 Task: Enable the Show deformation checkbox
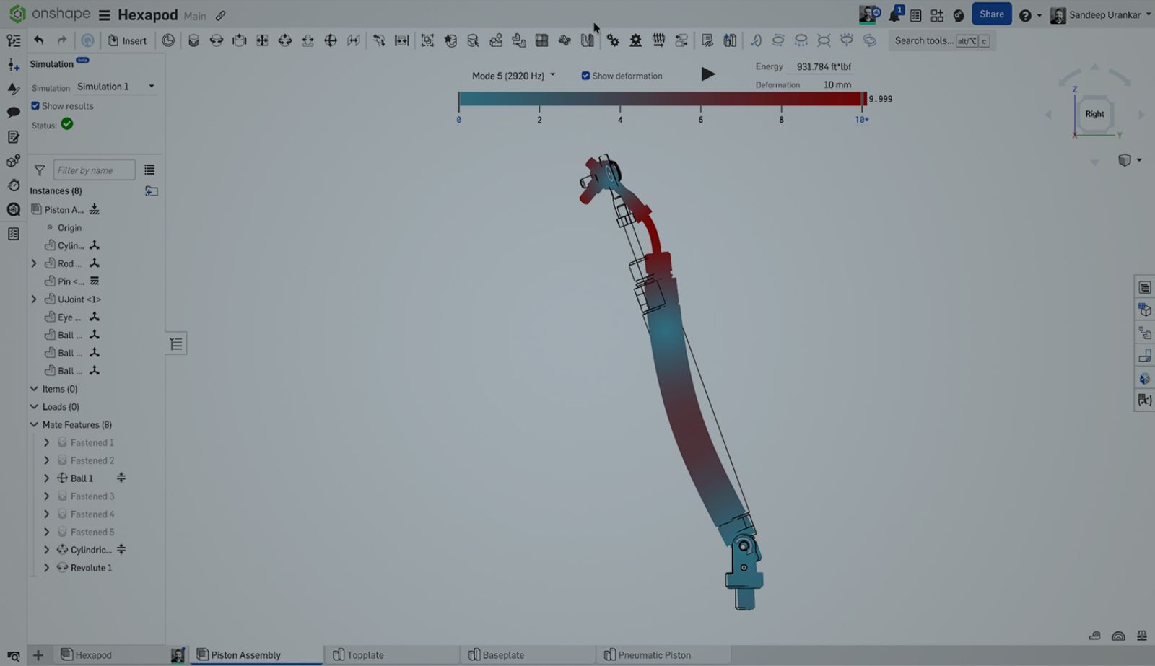pos(585,75)
